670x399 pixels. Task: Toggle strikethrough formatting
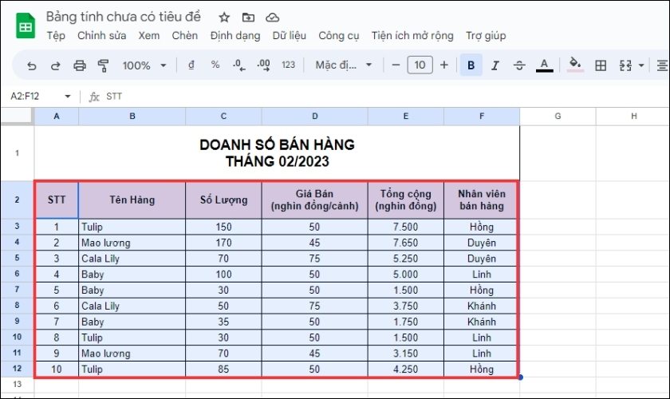(x=519, y=65)
